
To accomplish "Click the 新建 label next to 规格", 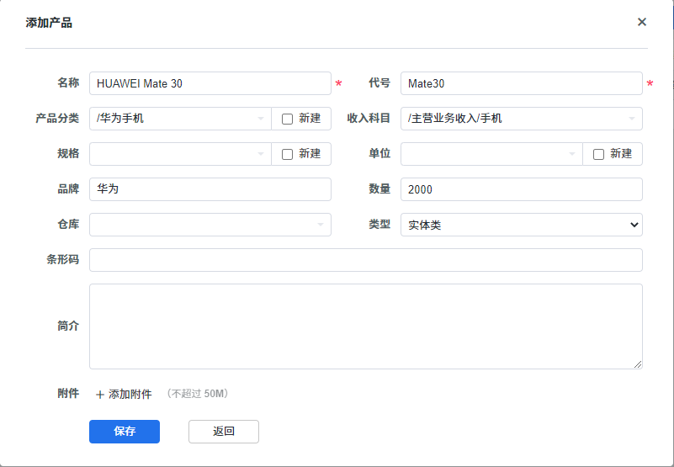I will 310,153.
